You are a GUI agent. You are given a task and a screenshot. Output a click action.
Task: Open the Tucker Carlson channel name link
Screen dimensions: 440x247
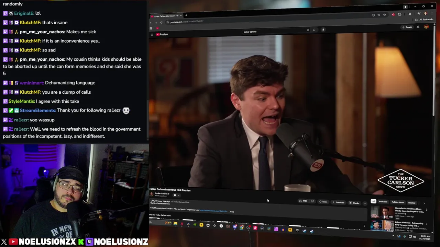point(161,193)
